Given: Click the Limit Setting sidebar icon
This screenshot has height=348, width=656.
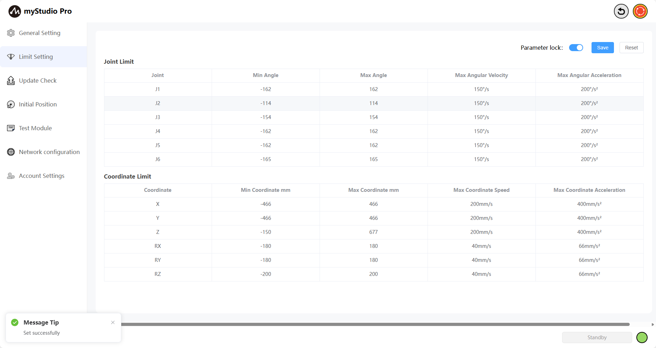Looking at the screenshot, I should click(11, 57).
